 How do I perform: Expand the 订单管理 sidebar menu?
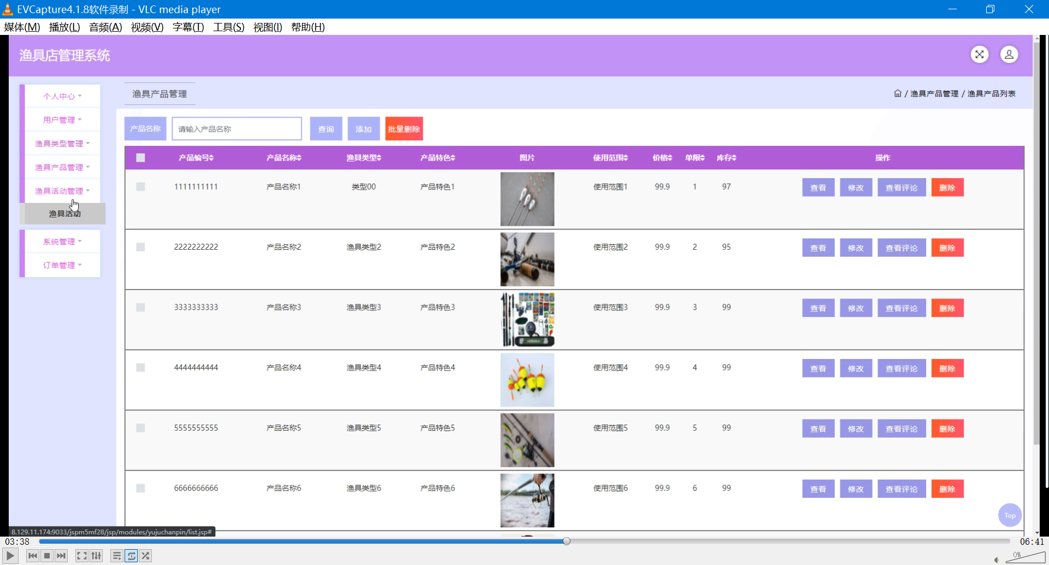(62, 265)
